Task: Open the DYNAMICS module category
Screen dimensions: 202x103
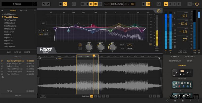Action: pos(175,57)
